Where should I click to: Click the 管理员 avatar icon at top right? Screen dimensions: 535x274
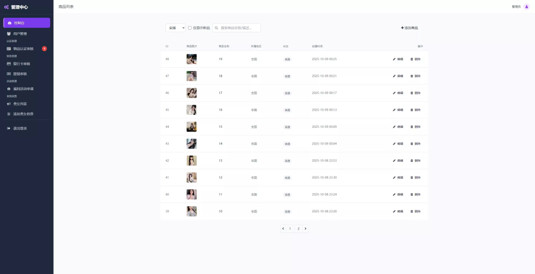[526, 7]
